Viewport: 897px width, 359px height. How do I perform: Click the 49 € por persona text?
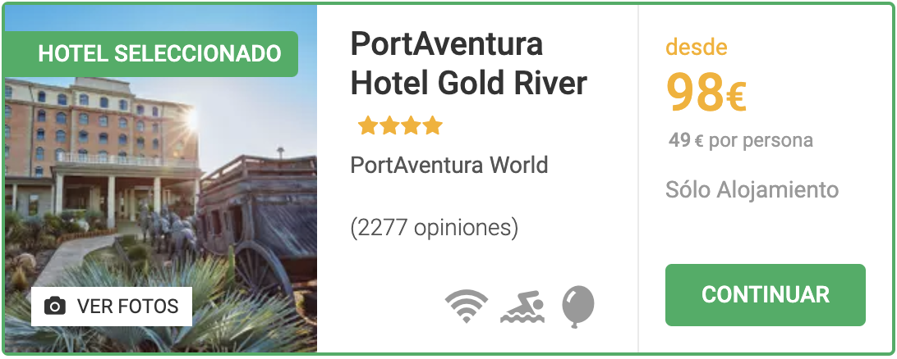[x=740, y=140]
